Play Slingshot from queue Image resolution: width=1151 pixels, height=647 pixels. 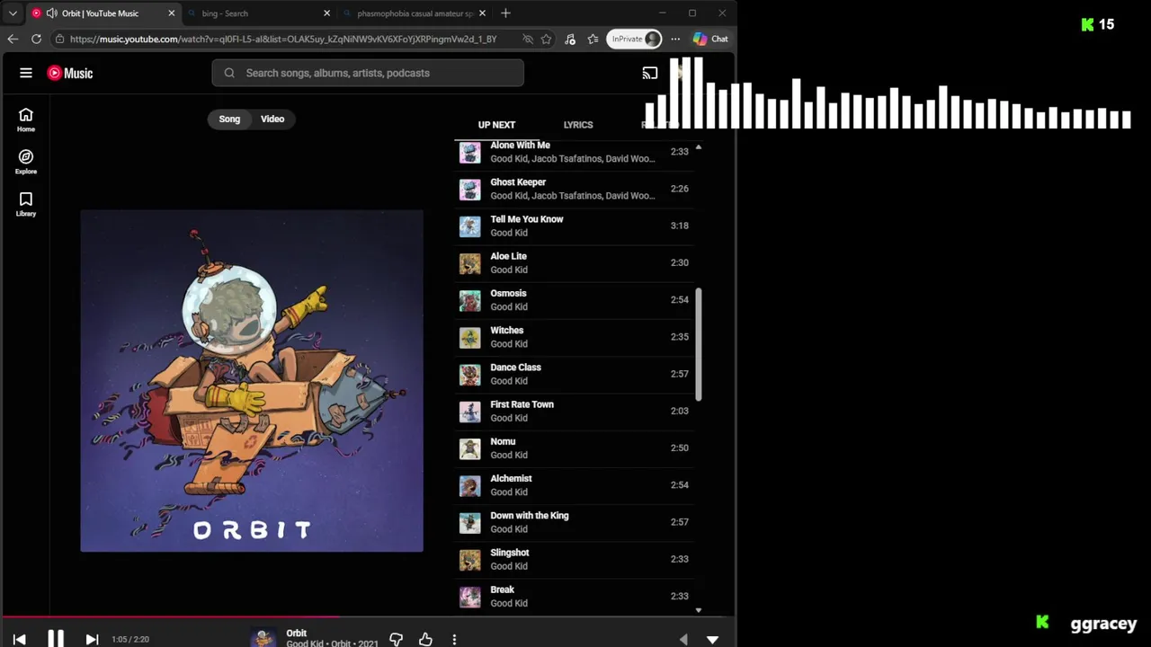(x=574, y=559)
